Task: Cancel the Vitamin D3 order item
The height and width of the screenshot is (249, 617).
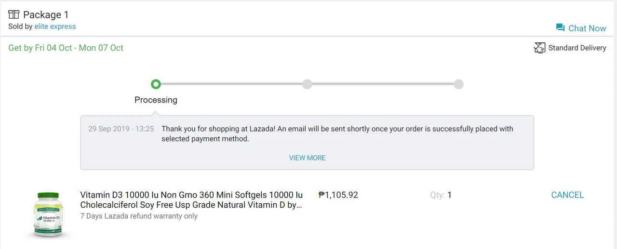Action: 567,195
